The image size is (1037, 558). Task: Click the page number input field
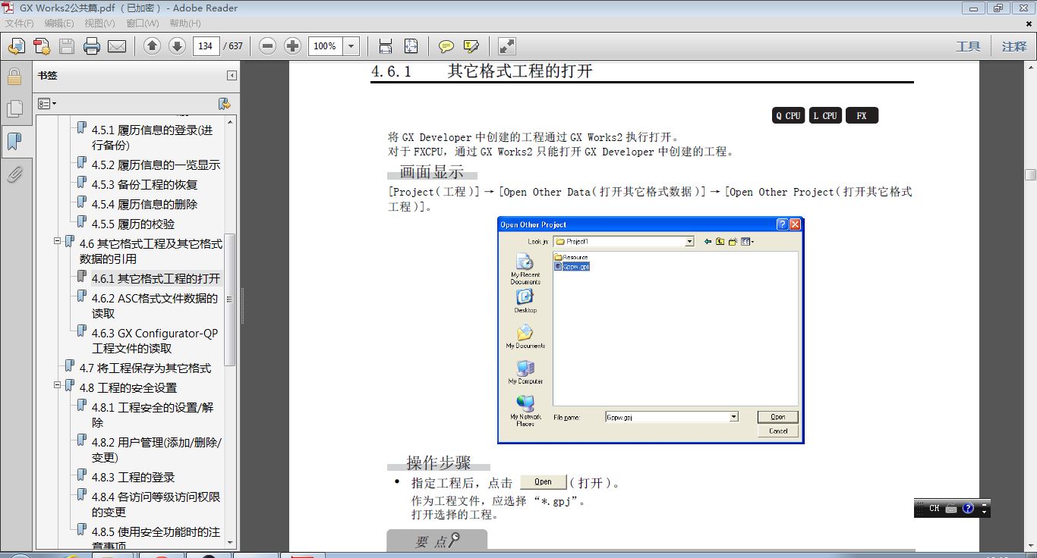pyautogui.click(x=206, y=46)
